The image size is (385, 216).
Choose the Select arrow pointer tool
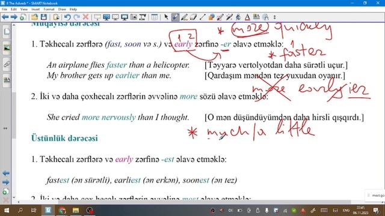(x=166, y=17)
